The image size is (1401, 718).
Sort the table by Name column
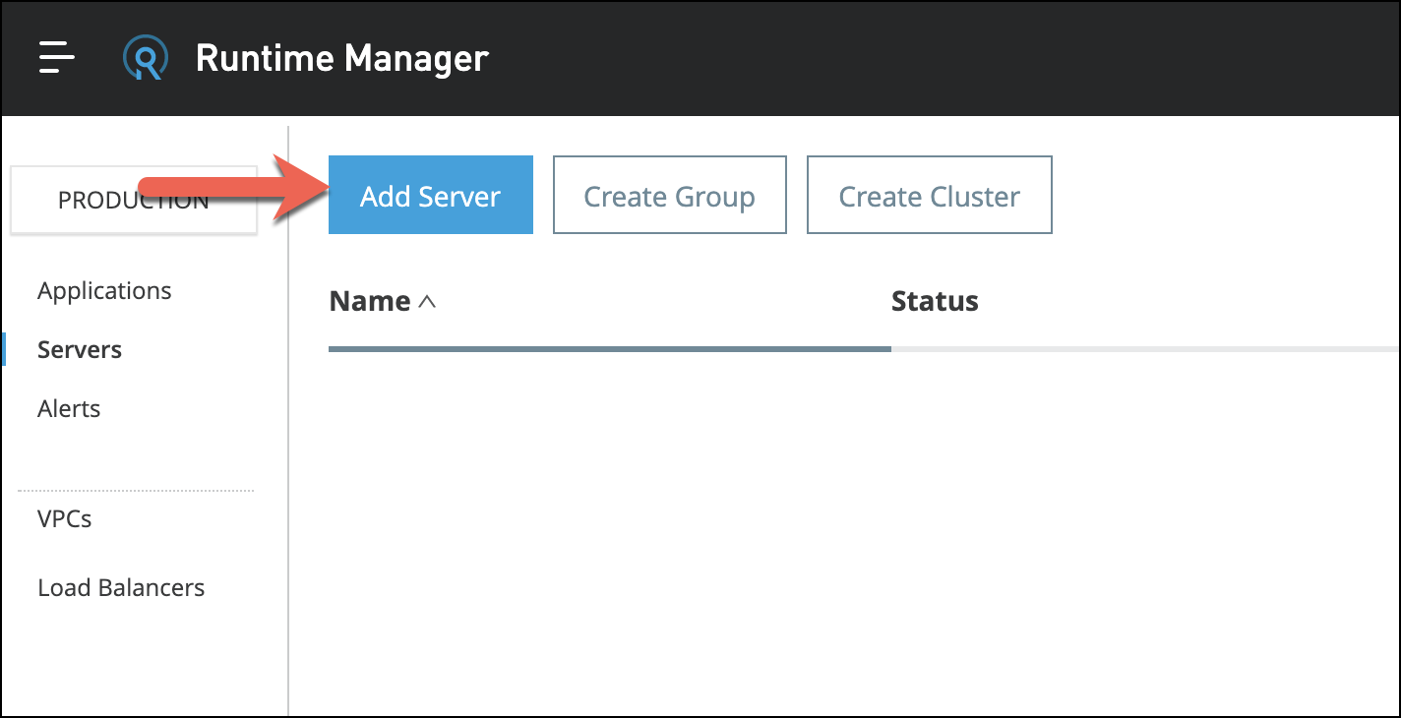(370, 301)
